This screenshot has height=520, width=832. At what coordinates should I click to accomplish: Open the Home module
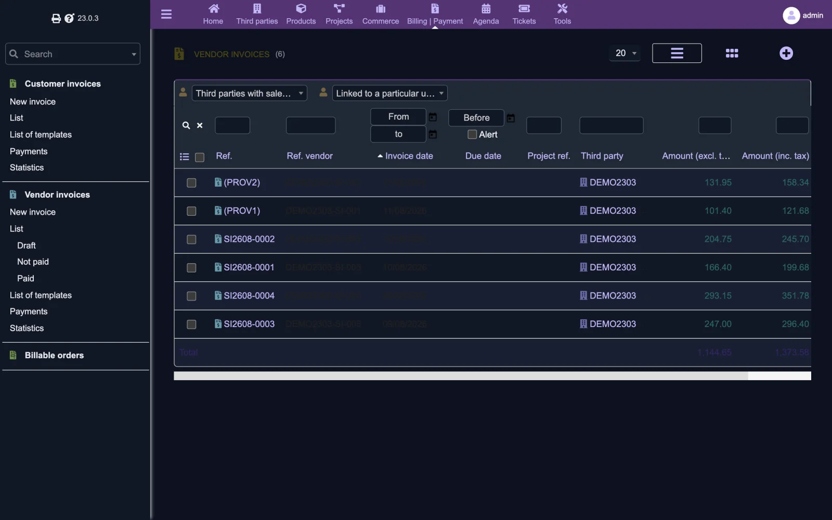[x=213, y=15]
